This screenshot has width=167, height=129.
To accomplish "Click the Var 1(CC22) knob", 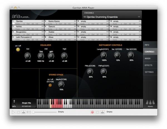I will tap(117, 55).
